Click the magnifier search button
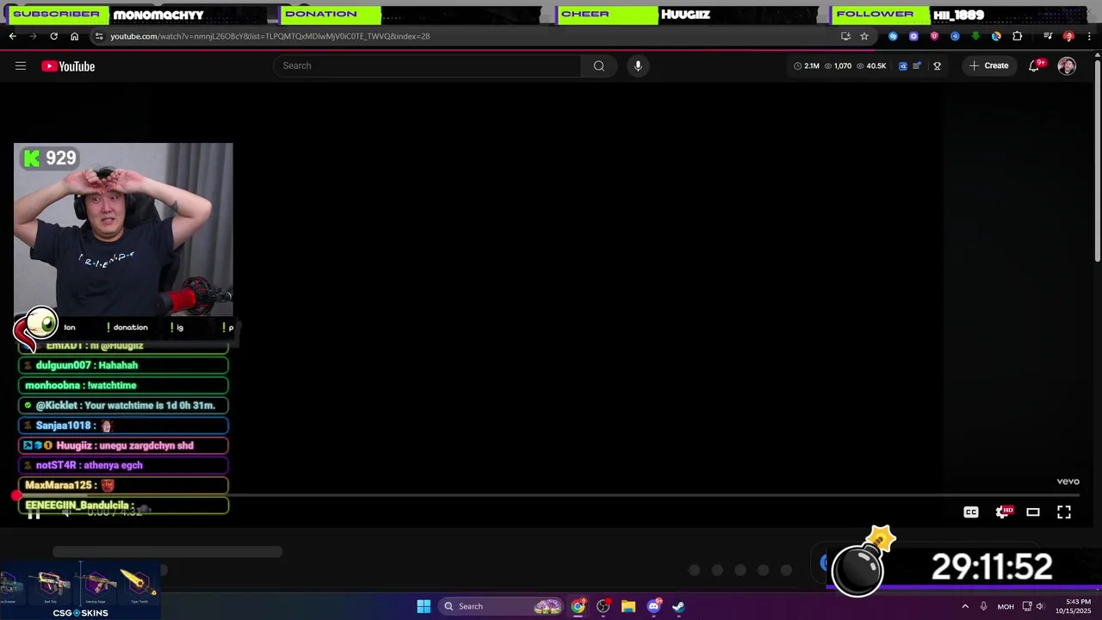Image resolution: width=1102 pixels, height=620 pixels. pyautogui.click(x=599, y=65)
